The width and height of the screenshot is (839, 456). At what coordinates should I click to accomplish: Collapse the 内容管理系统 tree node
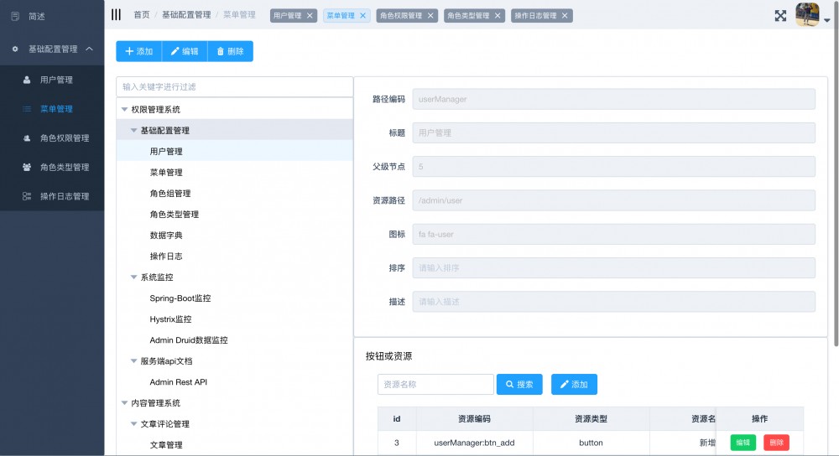(x=124, y=402)
